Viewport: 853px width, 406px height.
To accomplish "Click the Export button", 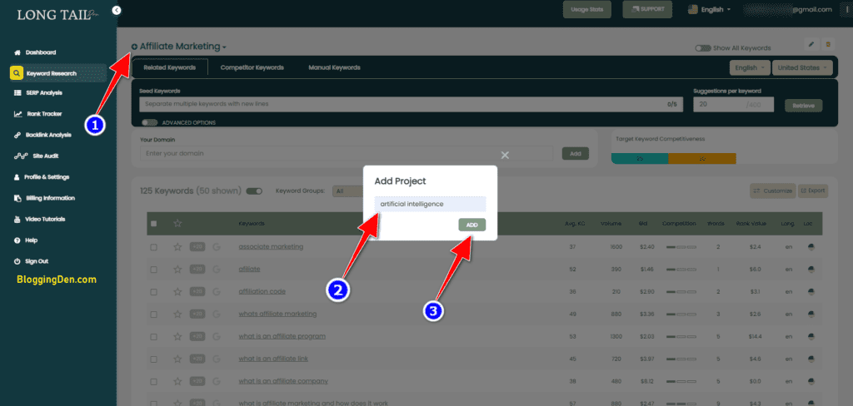I will coord(813,191).
